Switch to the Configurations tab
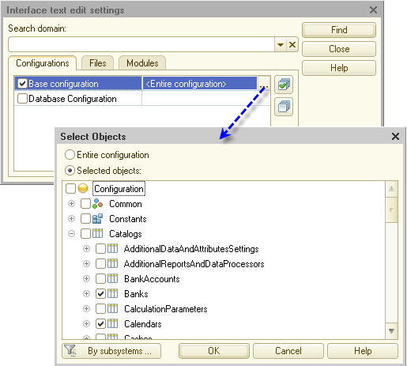Viewport: 407px width, 366px height. coord(43,63)
